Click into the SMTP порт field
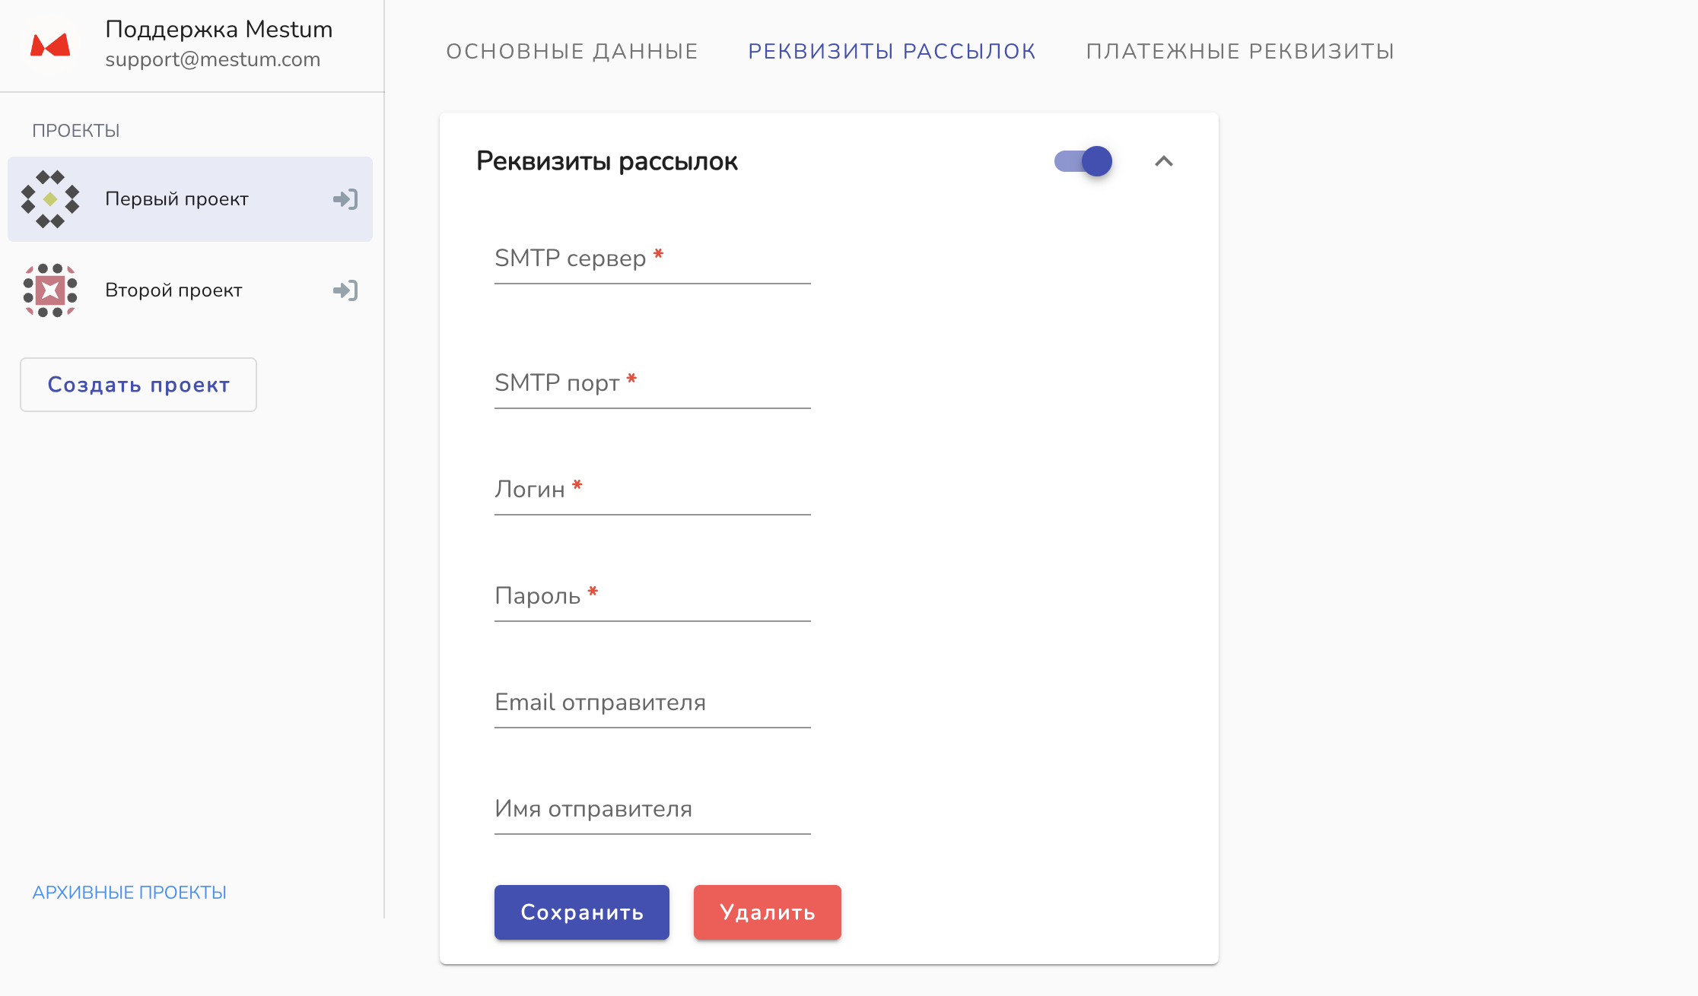The height and width of the screenshot is (996, 1698). [652, 384]
